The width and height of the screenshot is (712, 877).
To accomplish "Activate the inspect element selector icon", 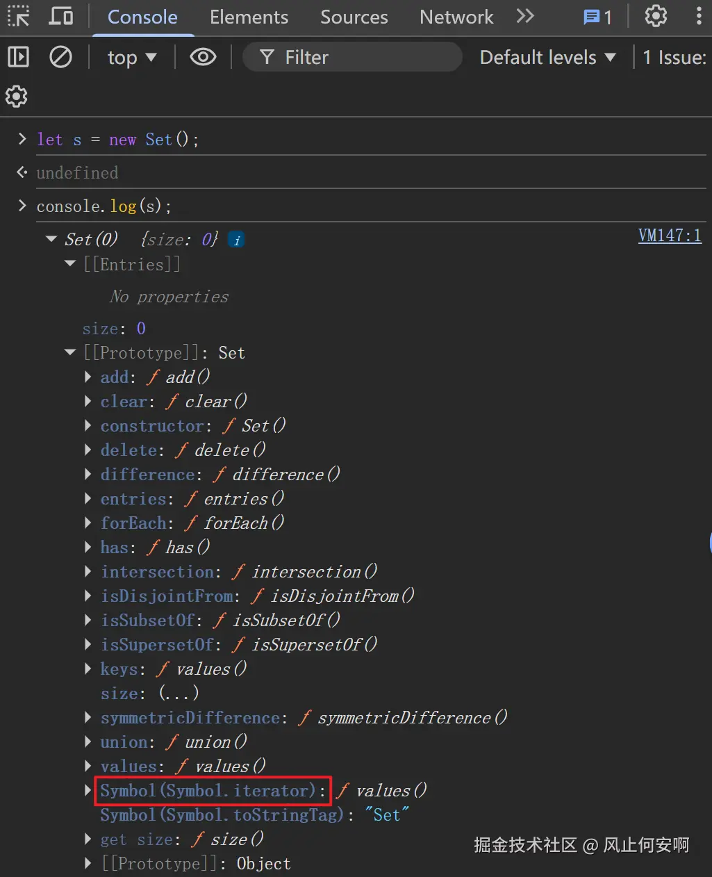I will tap(19, 16).
